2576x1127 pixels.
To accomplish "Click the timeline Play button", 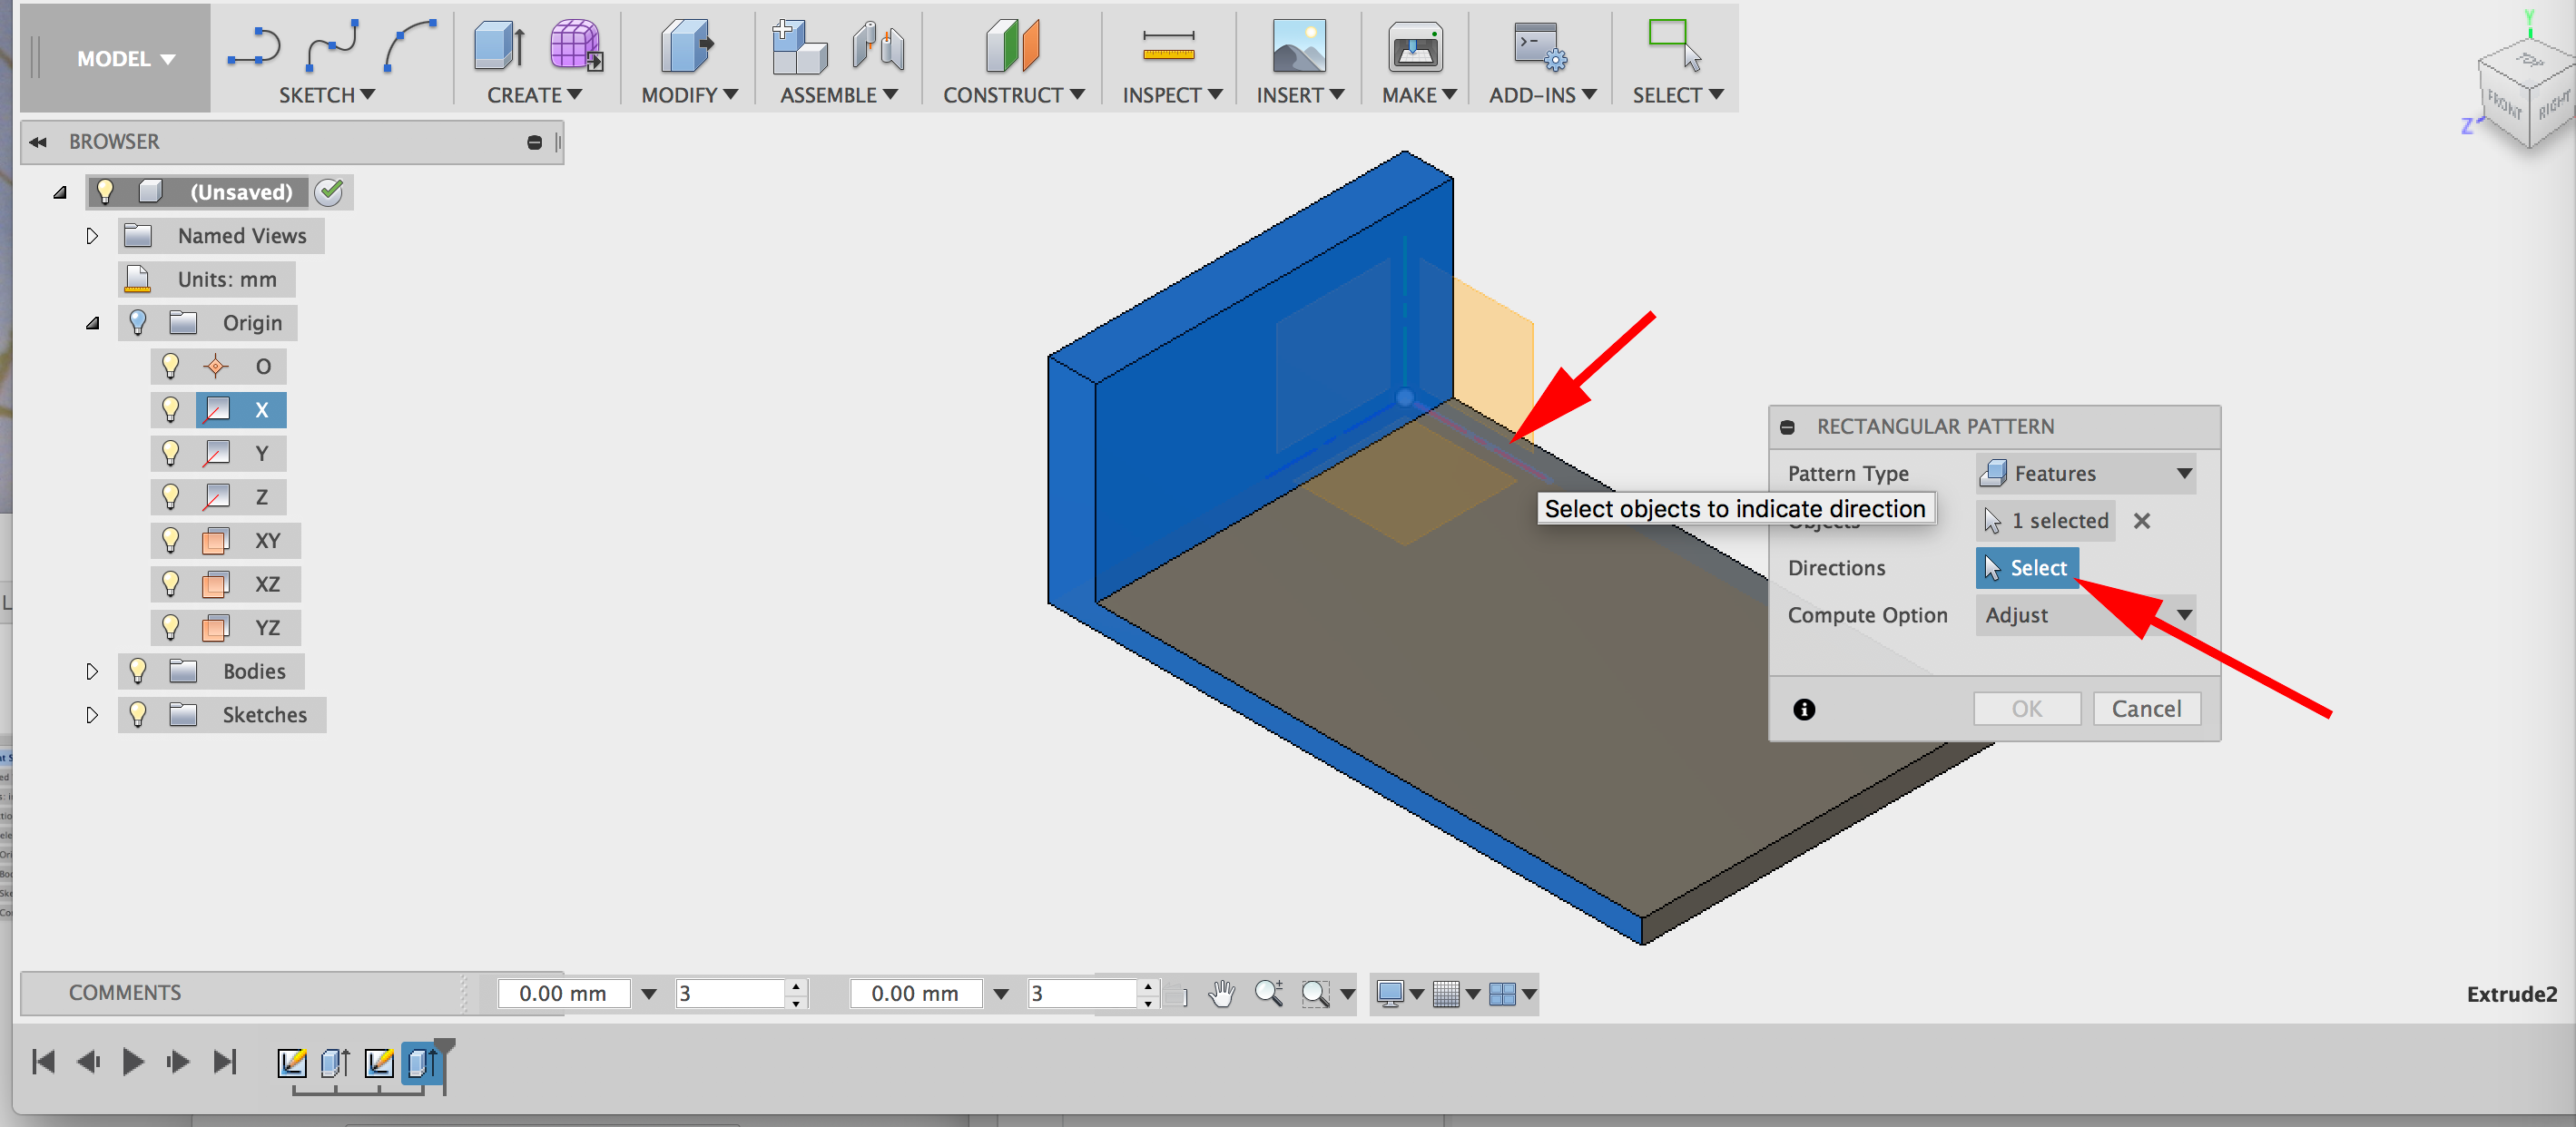I will (132, 1062).
